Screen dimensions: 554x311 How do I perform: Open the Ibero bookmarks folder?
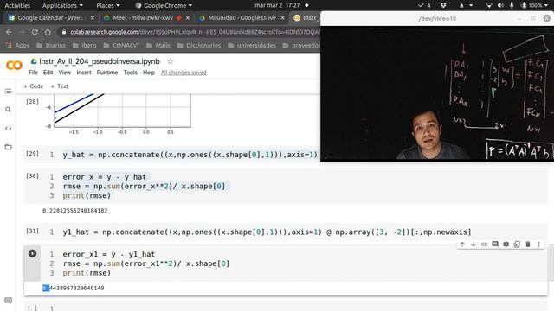[84, 46]
